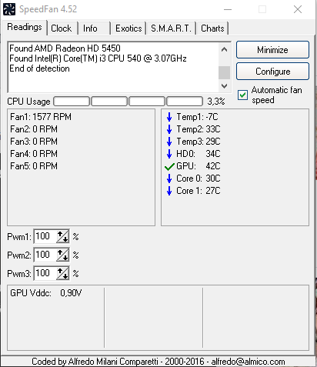Click inside the Pwm1 percentage input field
Image resolution: width=317 pixels, height=367 pixels.
click(x=45, y=236)
